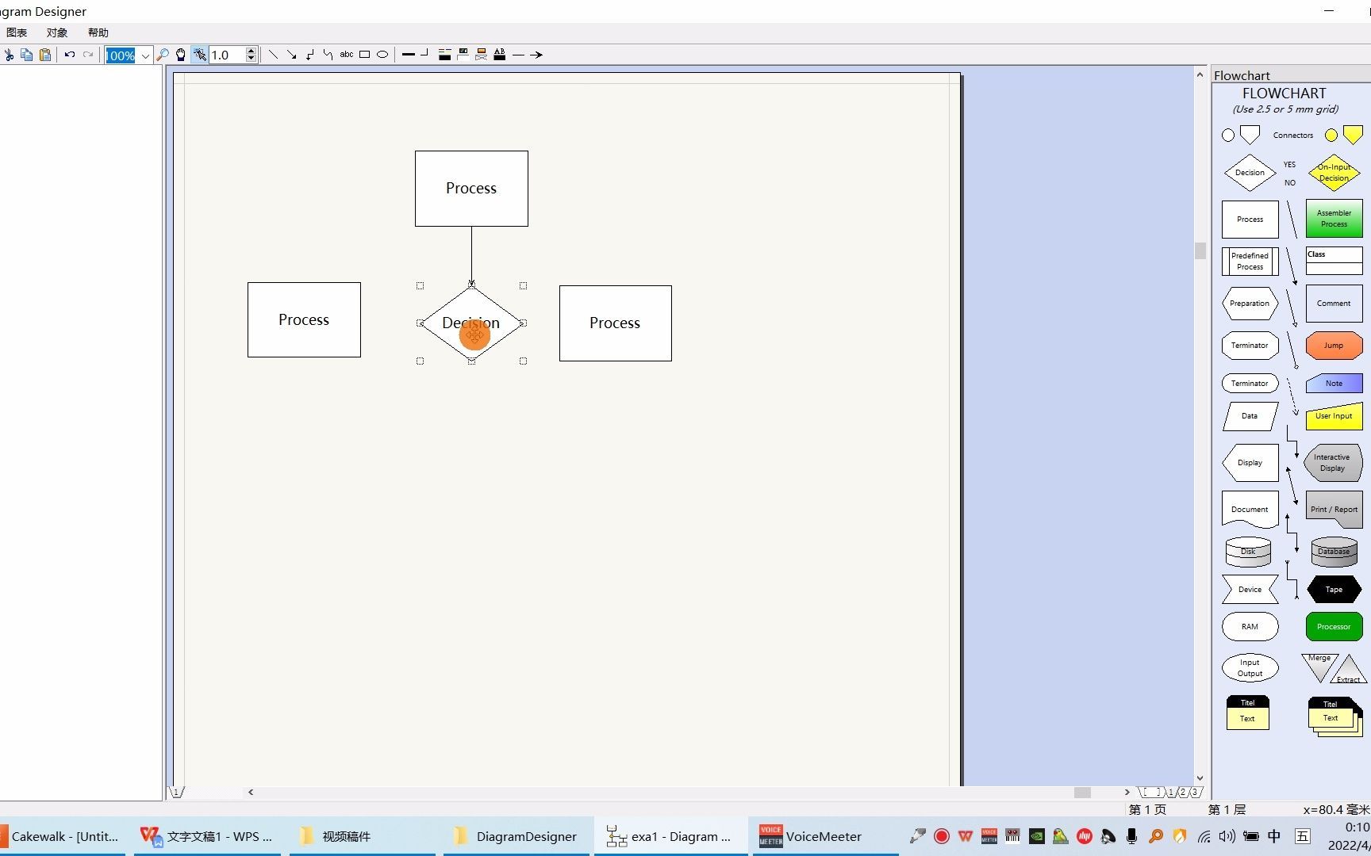The width and height of the screenshot is (1371, 856).
Task: Click the Copy icon in toolbar
Action: (x=27, y=55)
